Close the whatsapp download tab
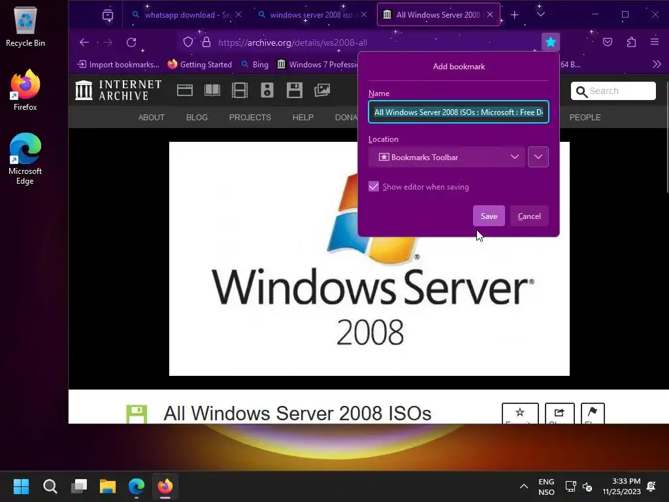The height and width of the screenshot is (502, 669). 238,14
